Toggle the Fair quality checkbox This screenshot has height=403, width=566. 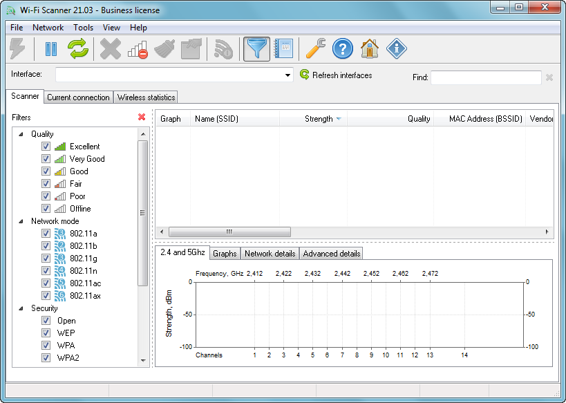click(x=46, y=183)
